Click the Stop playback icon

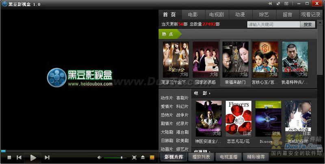click(x=9, y=157)
